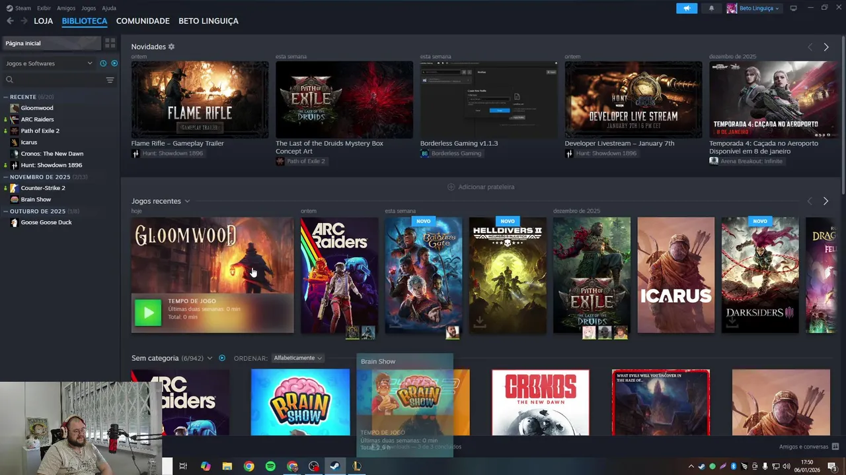Open ARC Raiders cover in Jogos recentes
This screenshot has height=475, width=846.
[339, 275]
